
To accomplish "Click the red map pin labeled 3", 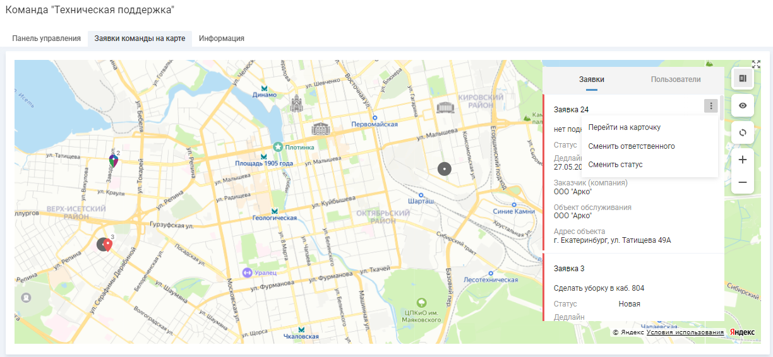I will point(108,245).
